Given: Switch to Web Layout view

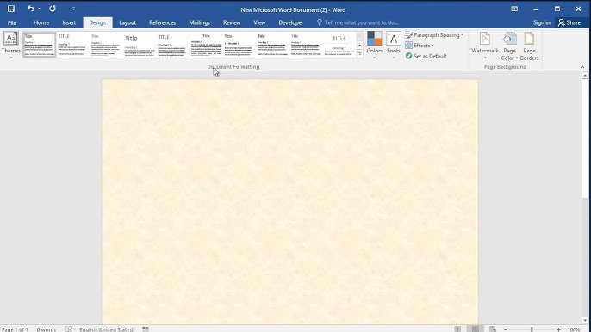Looking at the screenshot, I should pyautogui.click(x=493, y=329).
